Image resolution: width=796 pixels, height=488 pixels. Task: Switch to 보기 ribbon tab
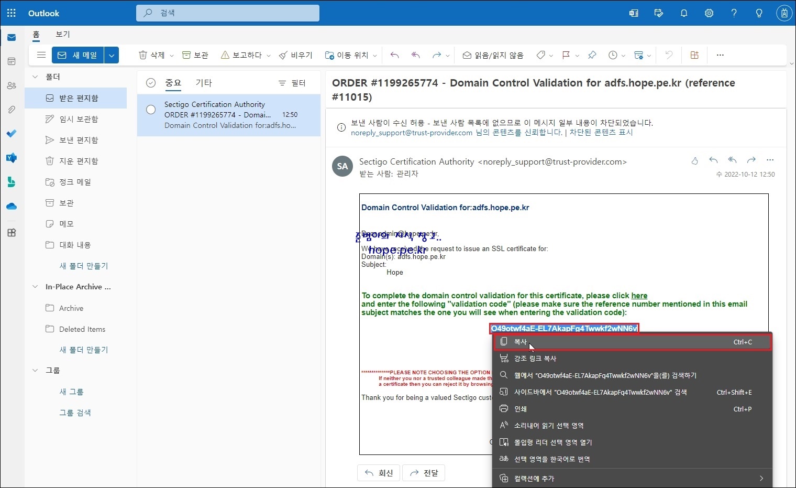pos(63,34)
